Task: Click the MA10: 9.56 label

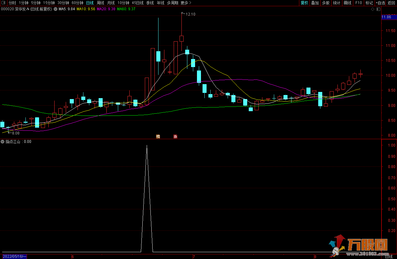Action: (x=86, y=9)
